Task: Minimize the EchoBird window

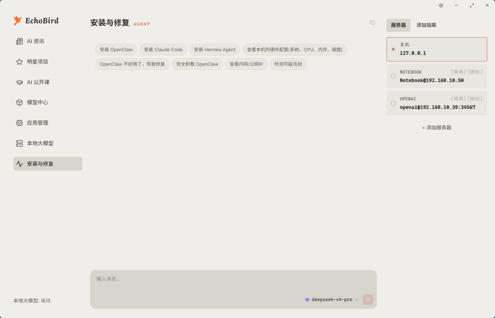Action: tap(456, 6)
